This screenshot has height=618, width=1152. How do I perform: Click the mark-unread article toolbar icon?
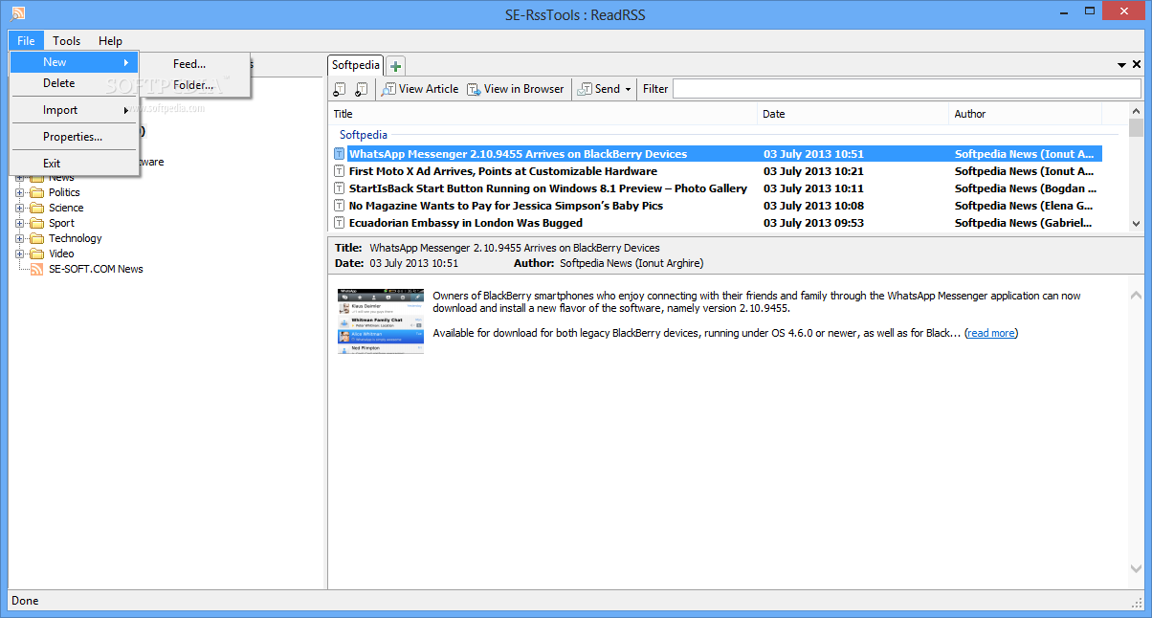click(x=340, y=89)
